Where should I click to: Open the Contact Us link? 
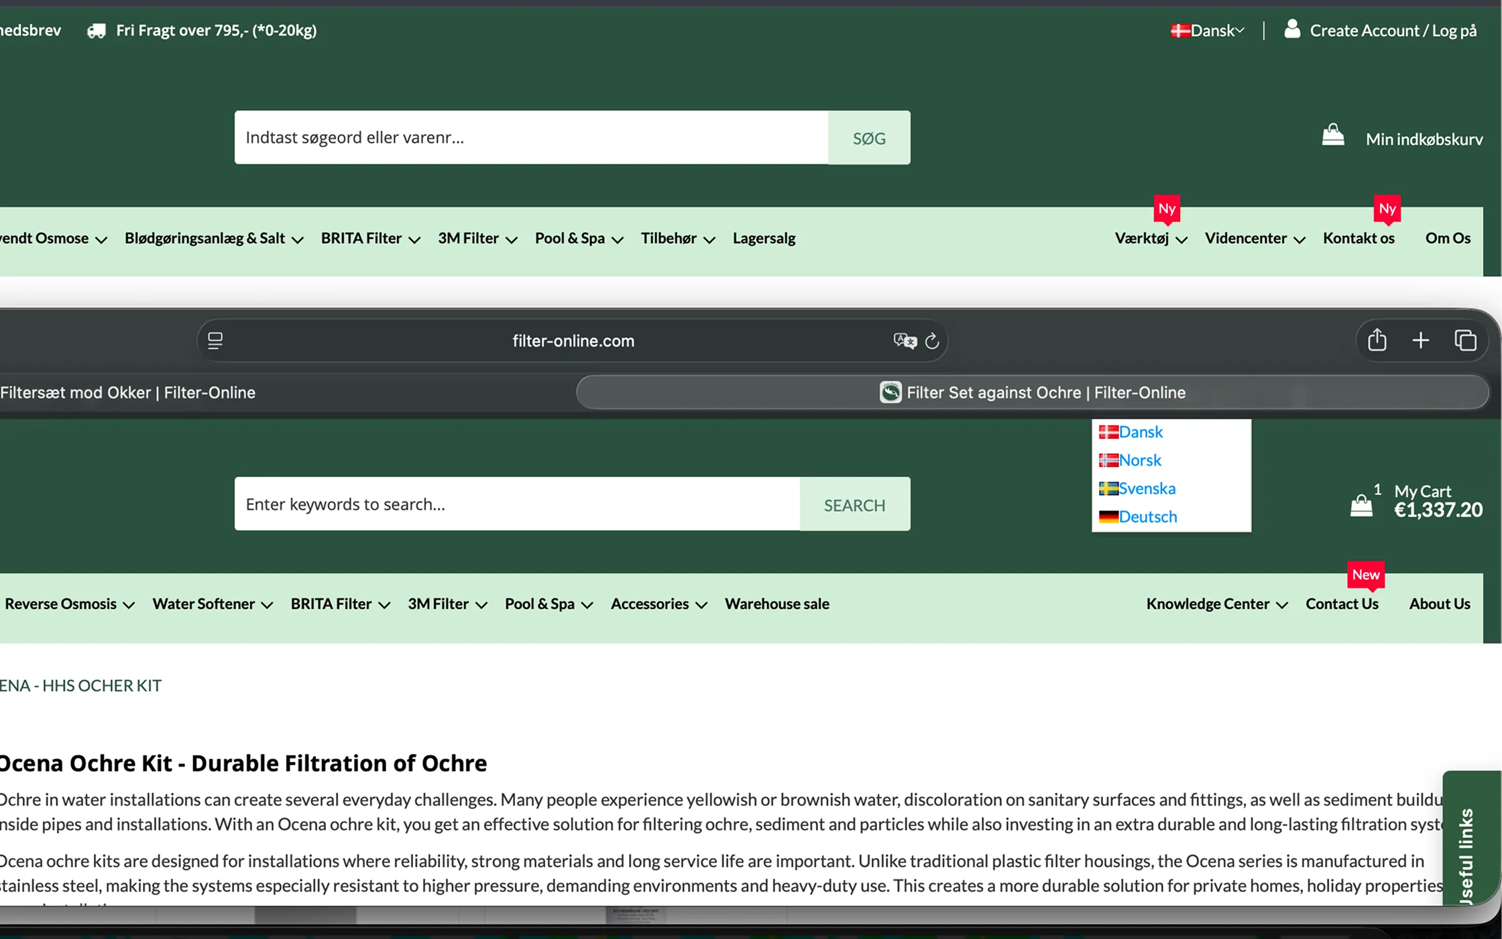point(1342,604)
